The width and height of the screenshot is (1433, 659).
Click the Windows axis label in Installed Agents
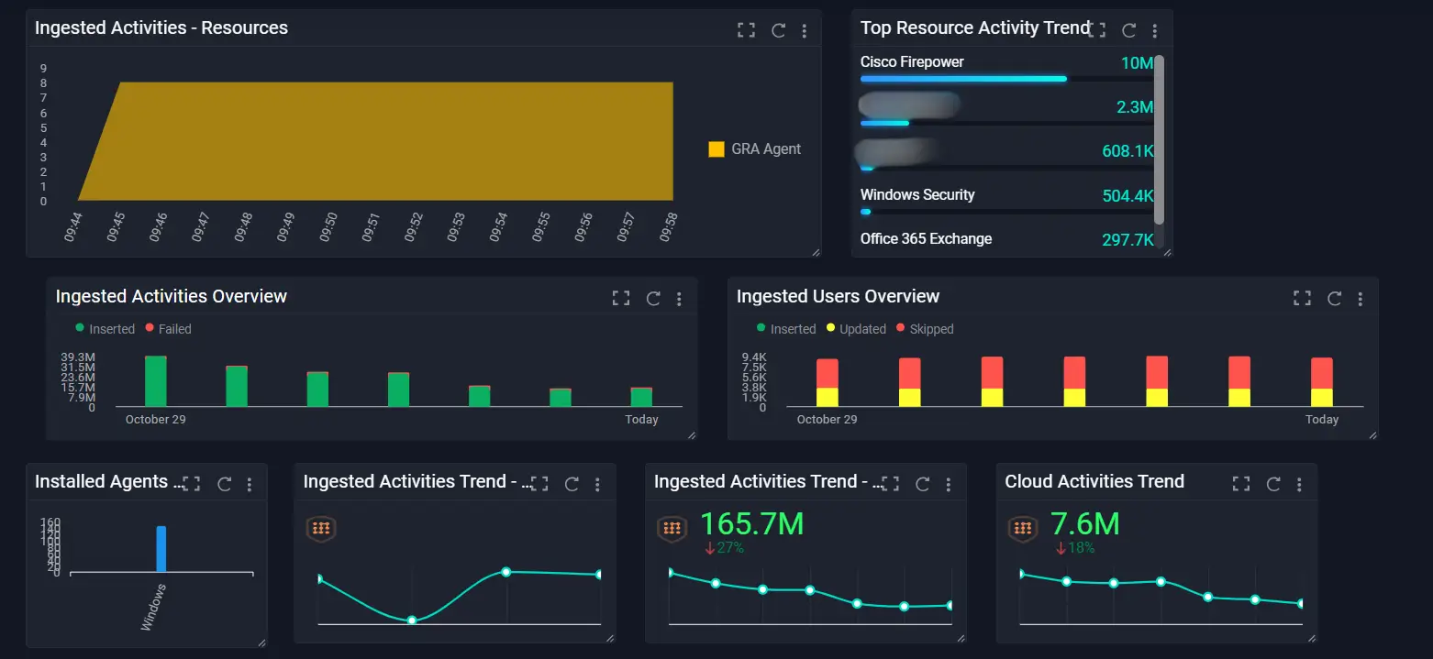154,607
